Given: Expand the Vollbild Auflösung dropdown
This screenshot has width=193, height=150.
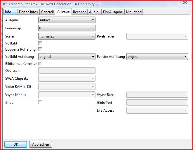Looking at the screenshot, I should [x=67, y=57].
